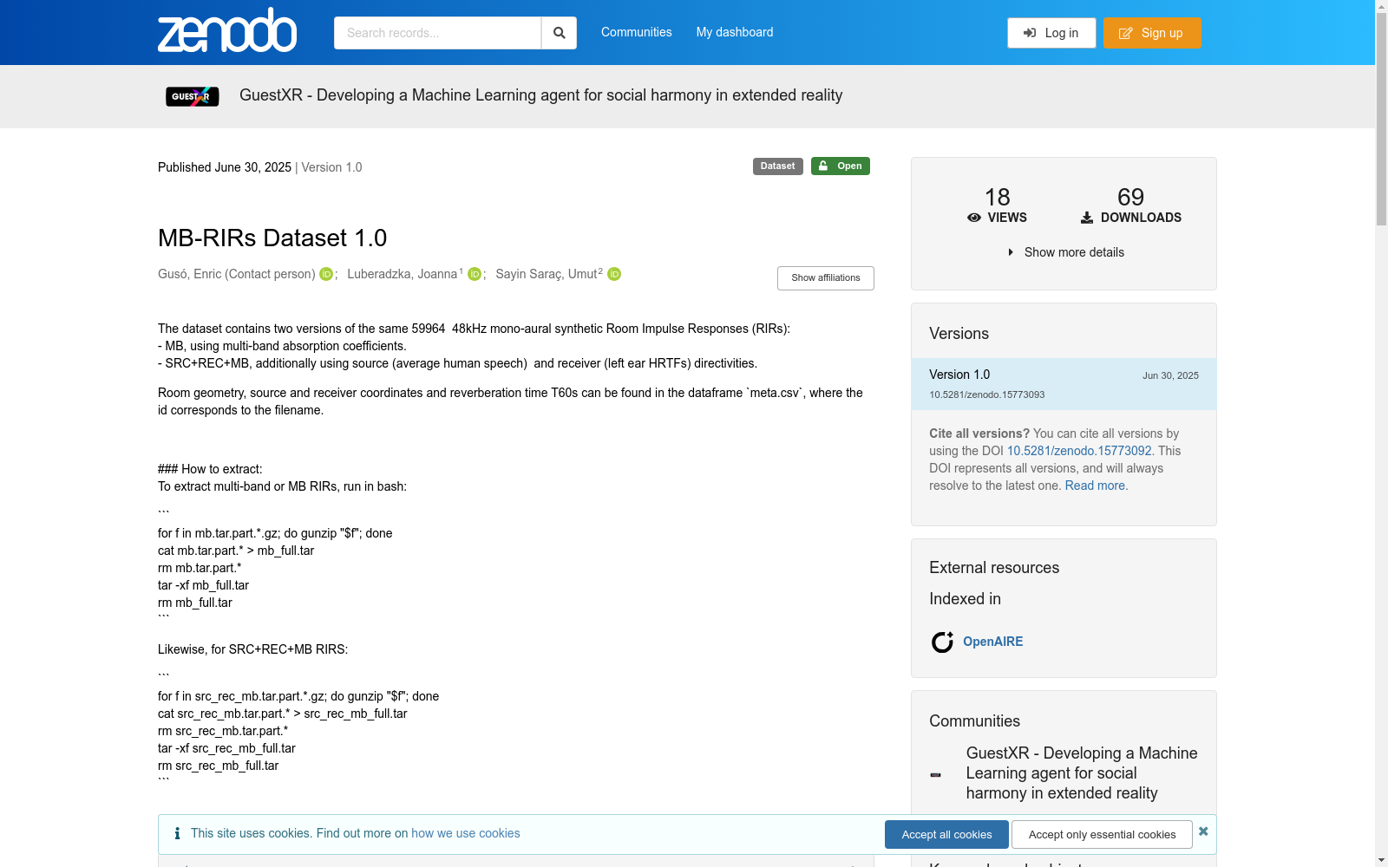Open Enric Gusó's ORCID icon
Screen dimensions: 1388x867
click(x=326, y=274)
